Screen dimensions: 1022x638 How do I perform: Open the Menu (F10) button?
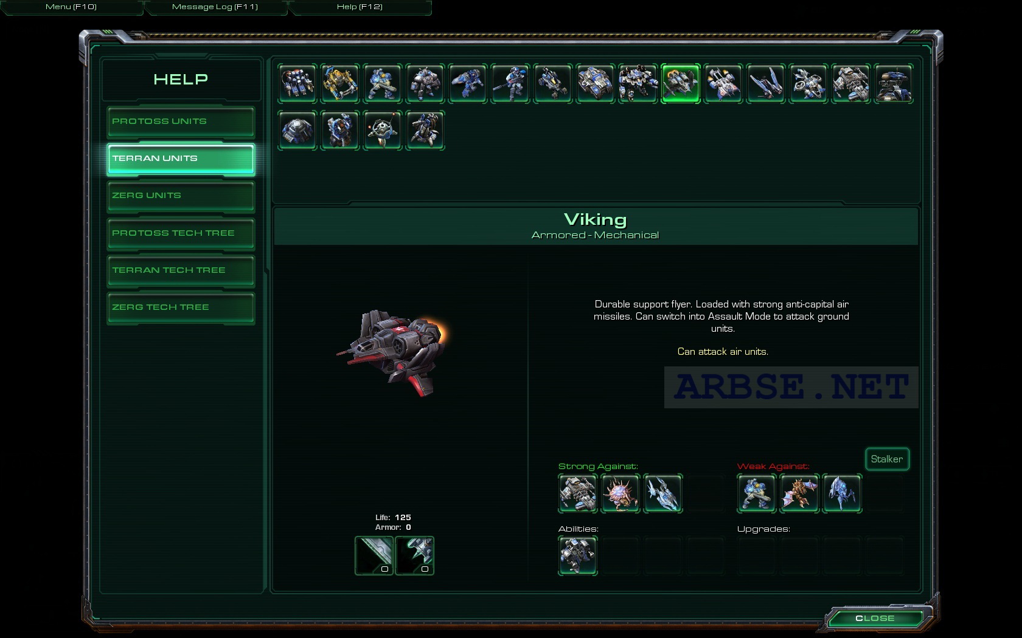point(71,7)
